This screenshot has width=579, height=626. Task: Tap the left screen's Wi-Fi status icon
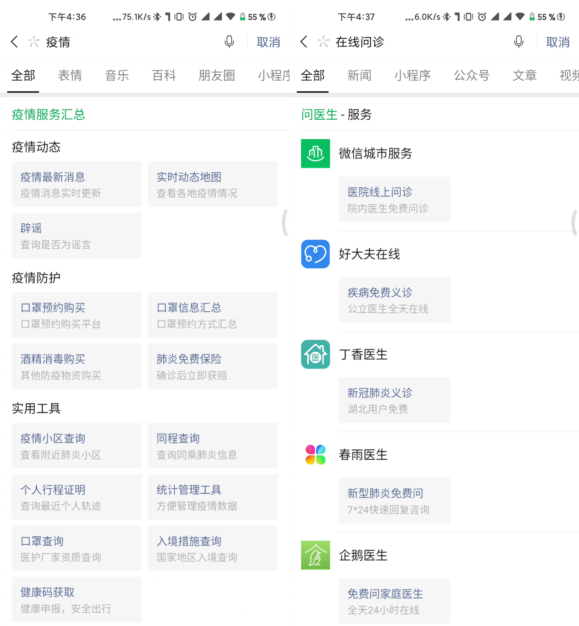[x=230, y=17]
